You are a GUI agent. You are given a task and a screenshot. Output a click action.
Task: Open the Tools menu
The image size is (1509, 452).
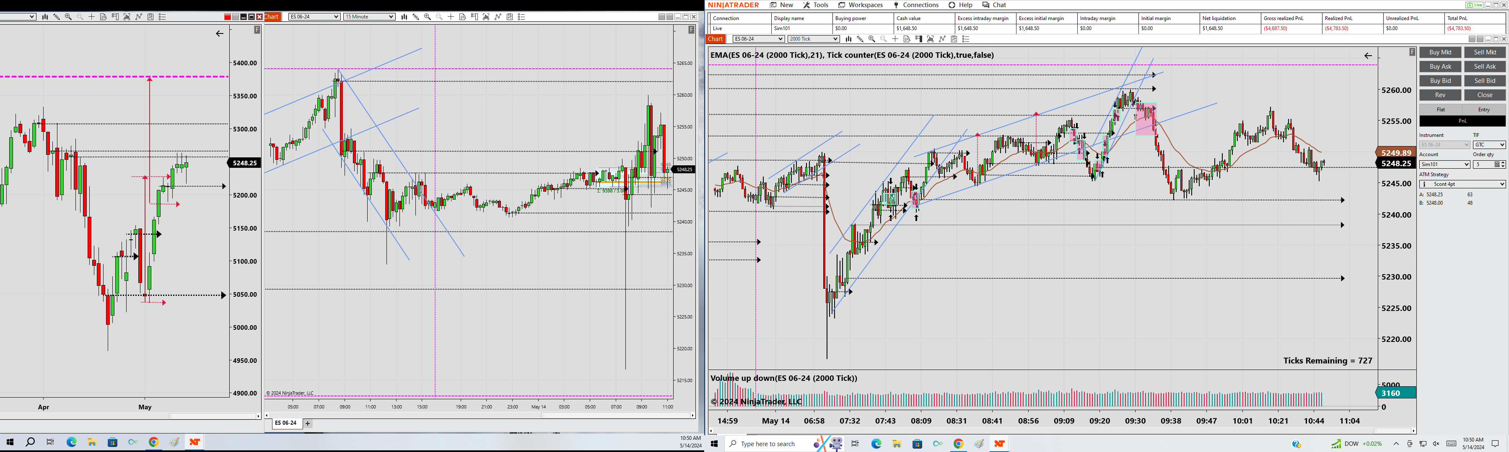coord(815,5)
